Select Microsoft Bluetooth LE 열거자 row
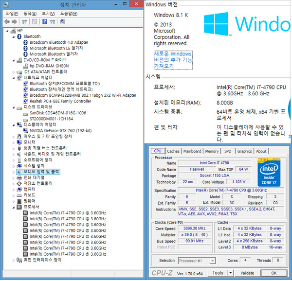This screenshot has width=292, height=281. tap(56, 48)
